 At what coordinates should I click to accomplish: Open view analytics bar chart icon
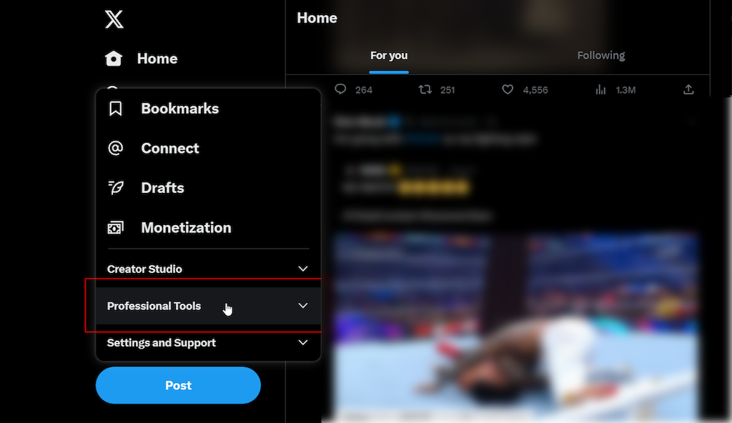600,89
